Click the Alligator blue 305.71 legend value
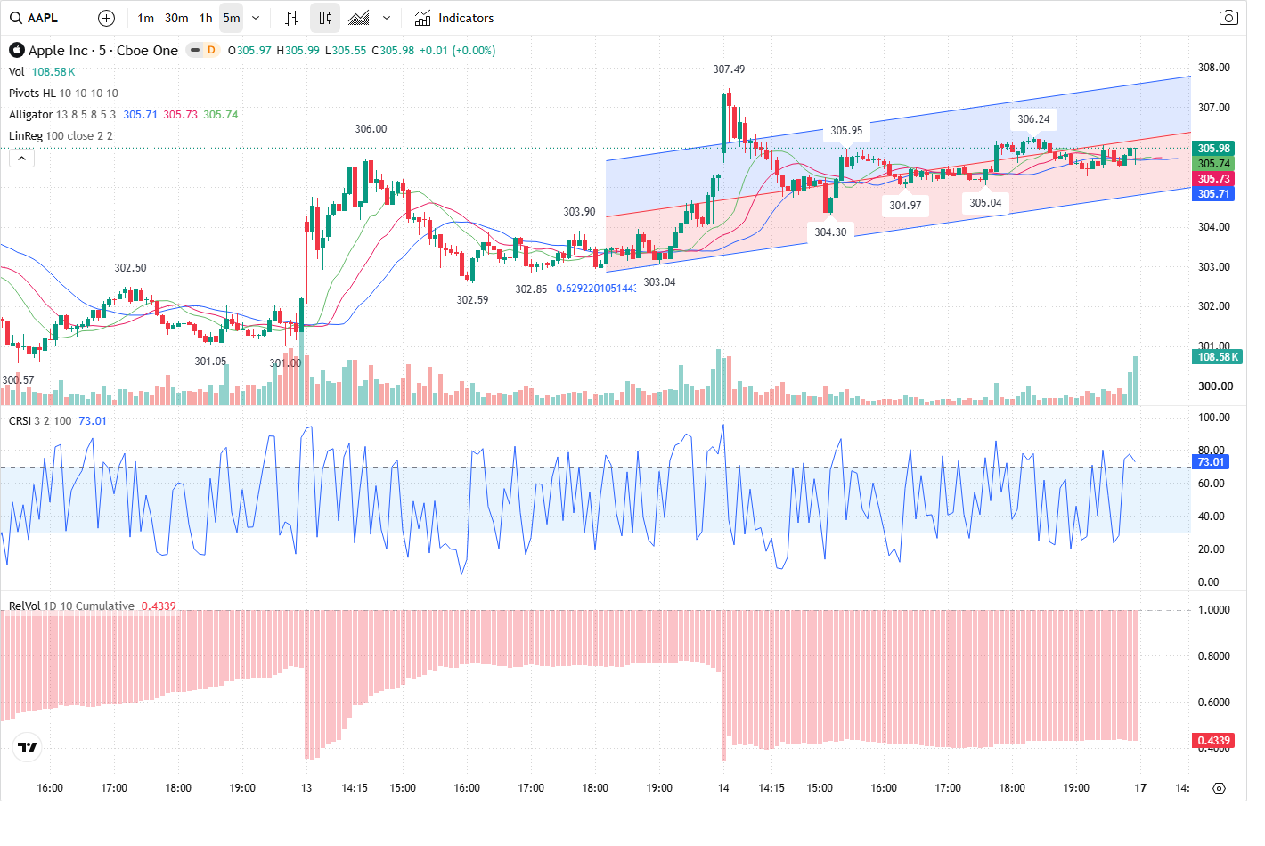The height and width of the screenshot is (846, 1265). coord(141,115)
